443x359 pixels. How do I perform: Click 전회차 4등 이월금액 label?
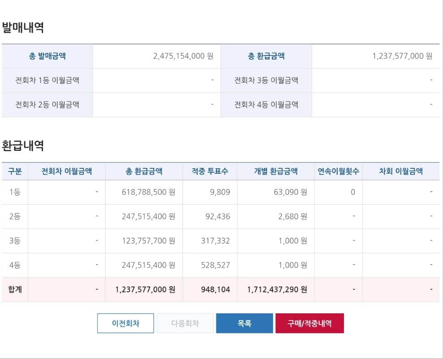point(266,104)
